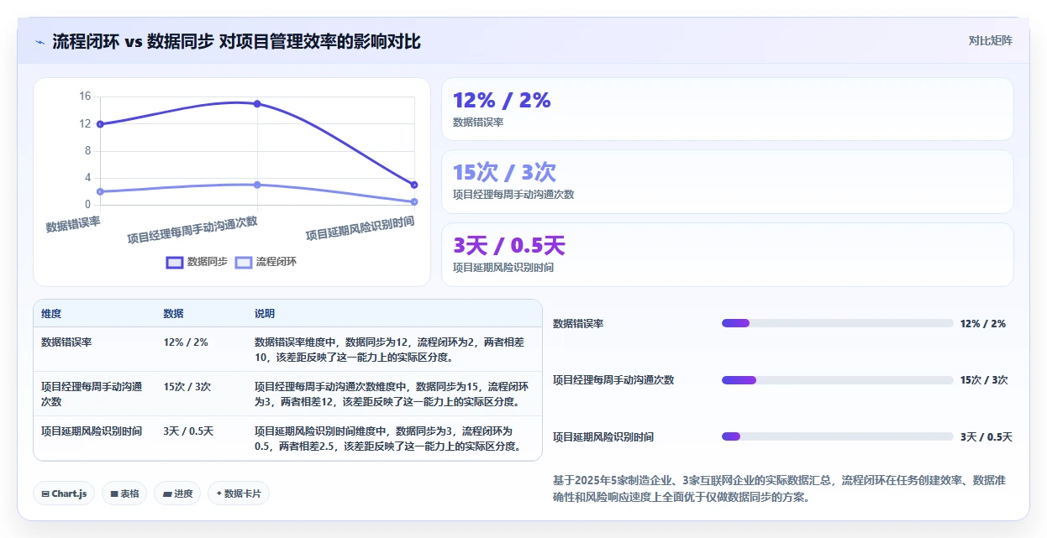Select the 进度 chip
The image size is (1047, 538).
tap(178, 494)
